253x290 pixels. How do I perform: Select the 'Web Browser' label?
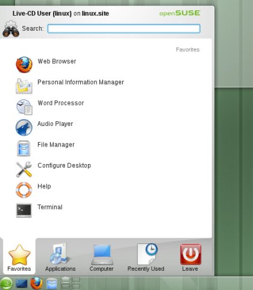57,61
